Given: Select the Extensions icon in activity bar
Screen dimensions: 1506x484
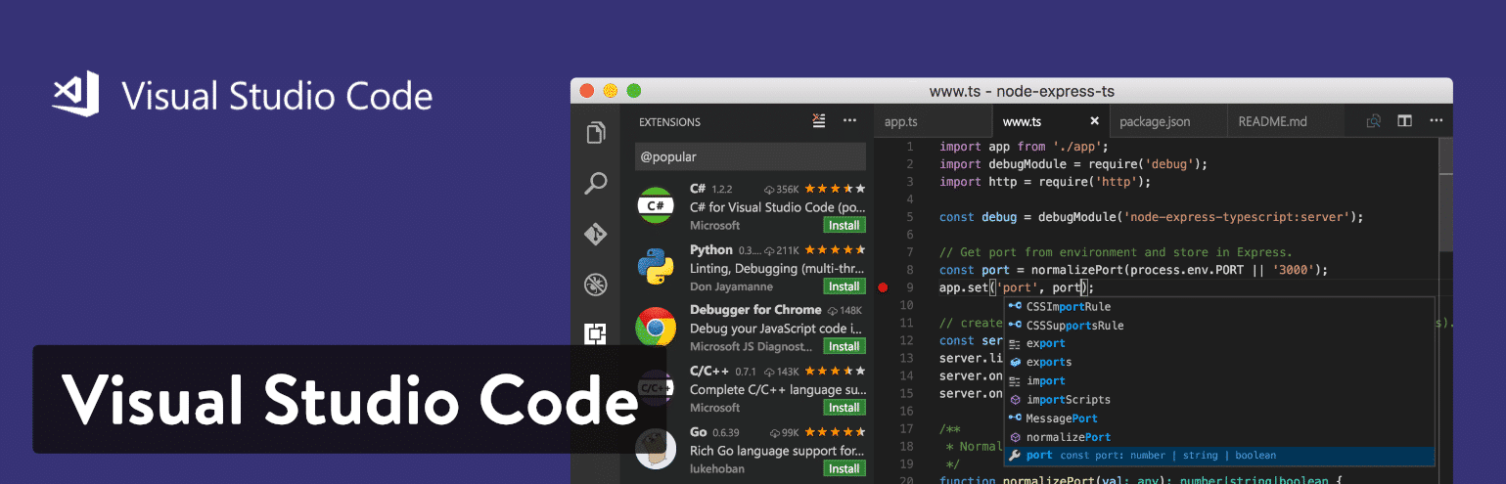Looking at the screenshot, I should click(595, 333).
